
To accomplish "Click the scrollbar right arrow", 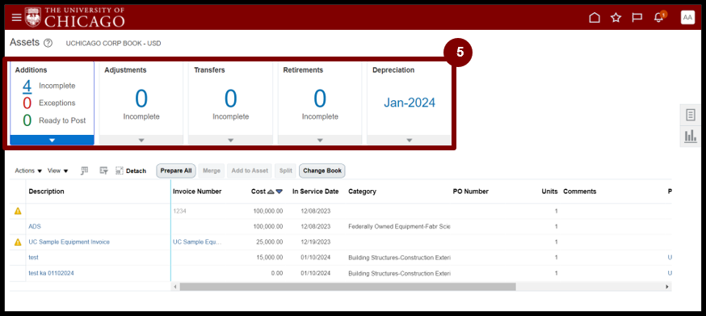I will click(667, 287).
